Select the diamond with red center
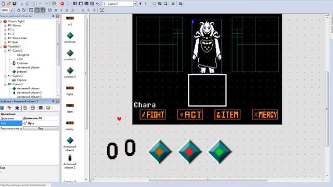Viewport: 333px width, 187px height. (x=189, y=152)
